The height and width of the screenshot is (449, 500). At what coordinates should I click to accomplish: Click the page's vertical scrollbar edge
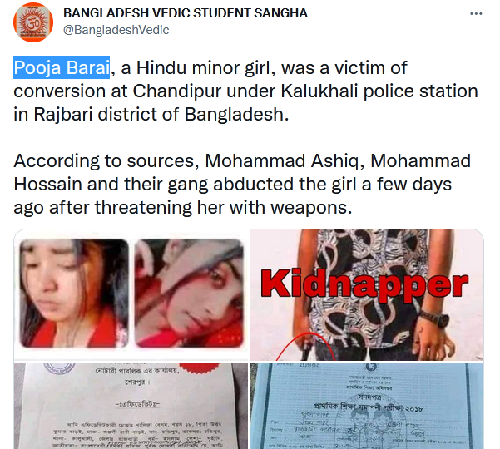click(498, 224)
